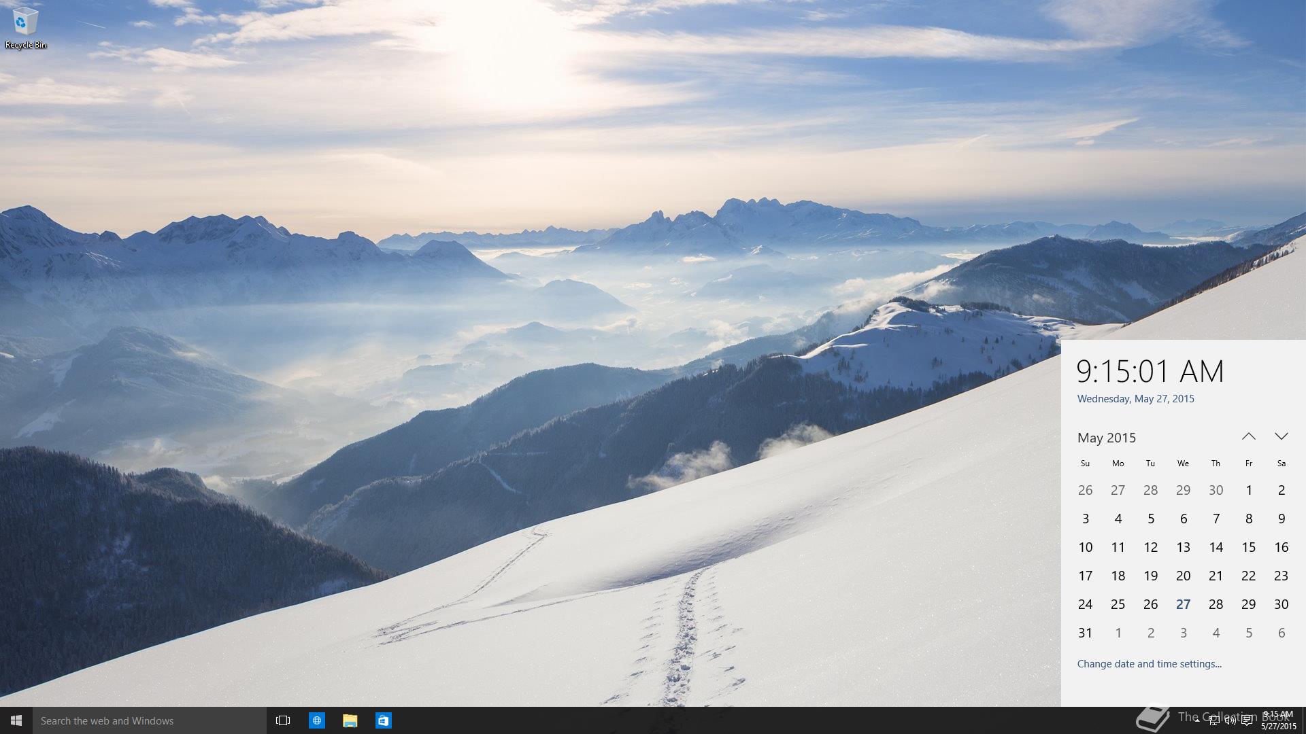Select today's date 27 in calendar
1306x734 pixels.
(1183, 604)
